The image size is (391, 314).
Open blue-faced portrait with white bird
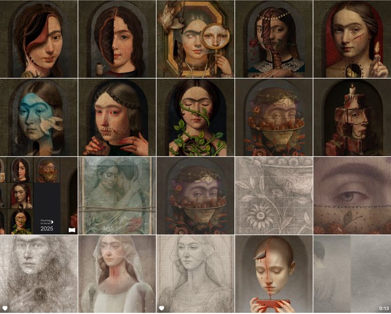pyautogui.click(x=39, y=117)
